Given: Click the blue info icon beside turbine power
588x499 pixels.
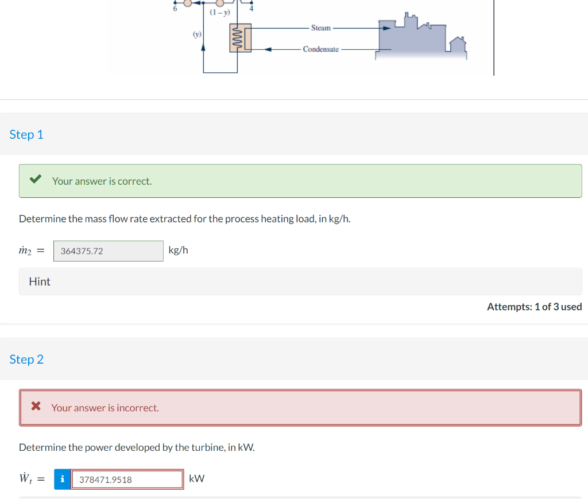Looking at the screenshot, I should pyautogui.click(x=62, y=479).
